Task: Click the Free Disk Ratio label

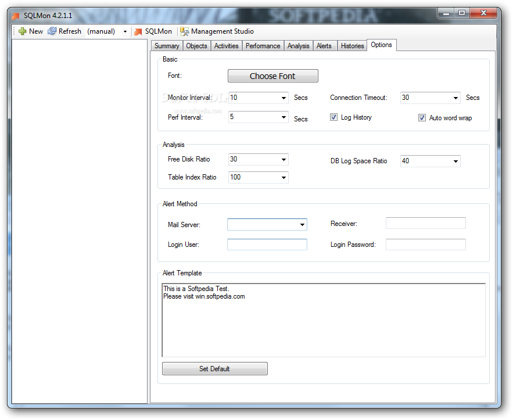Action: [189, 159]
